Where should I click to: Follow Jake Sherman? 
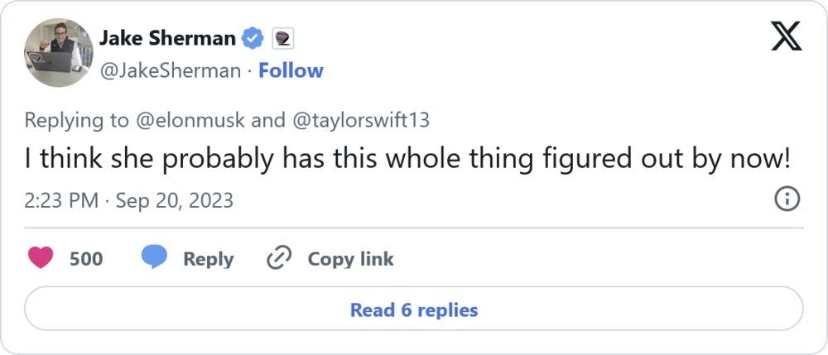291,71
